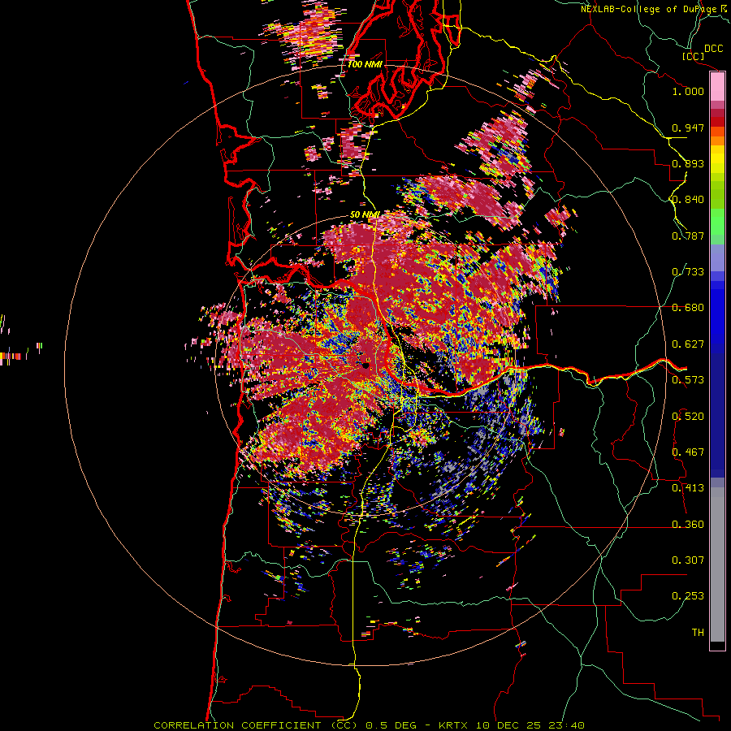Click the [CC] units label above the color bar
This screenshot has height=731, width=731.
[x=693, y=56]
